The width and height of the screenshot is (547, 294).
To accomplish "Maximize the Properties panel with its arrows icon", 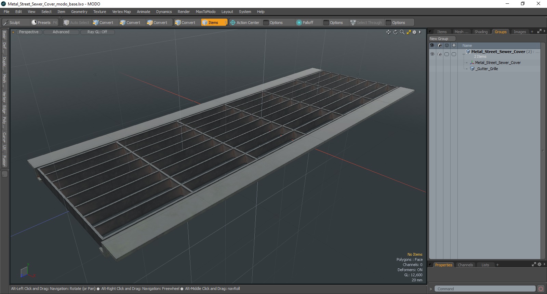I will click(x=534, y=265).
